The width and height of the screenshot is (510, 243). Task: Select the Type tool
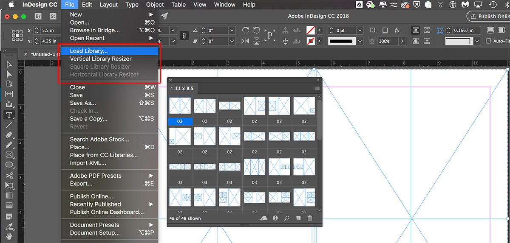pos(9,115)
